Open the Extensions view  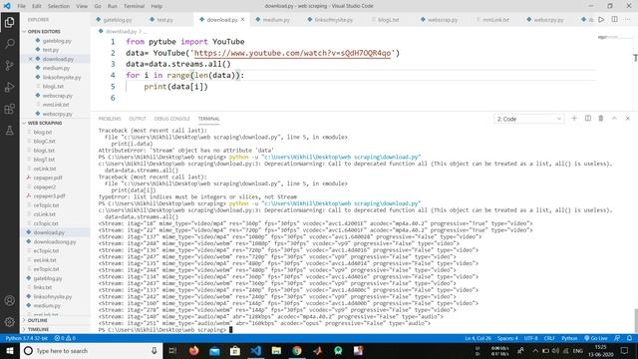9,109
